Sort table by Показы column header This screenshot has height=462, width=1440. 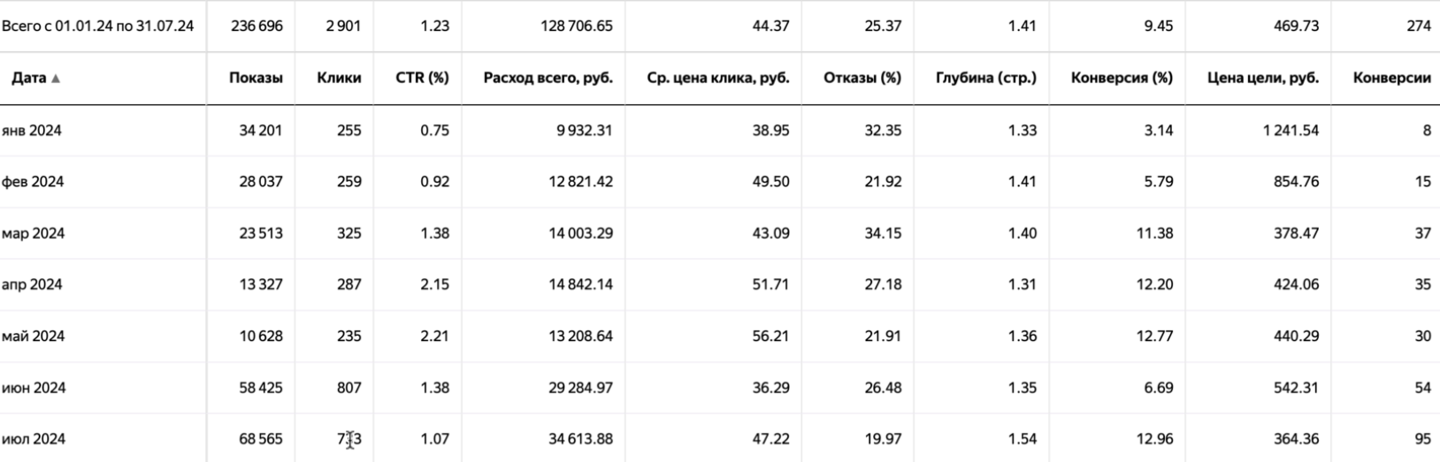pyautogui.click(x=256, y=78)
